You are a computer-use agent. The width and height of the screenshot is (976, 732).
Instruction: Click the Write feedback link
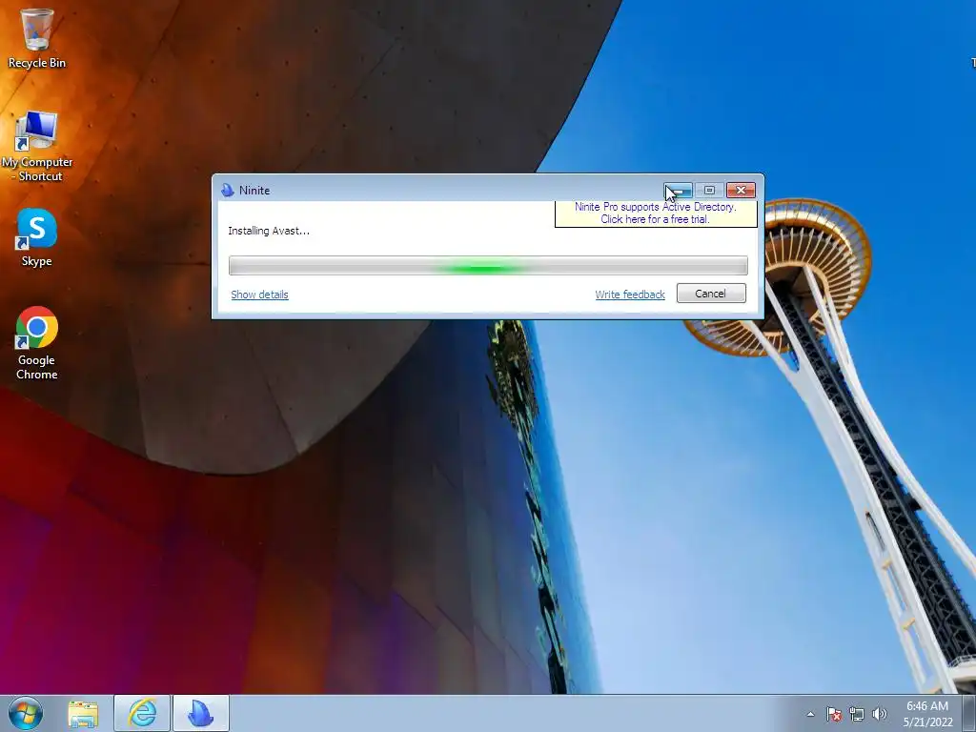(x=630, y=295)
